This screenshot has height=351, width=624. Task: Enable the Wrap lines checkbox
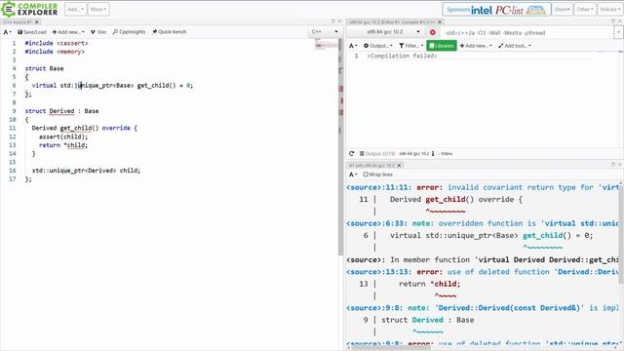click(x=366, y=175)
